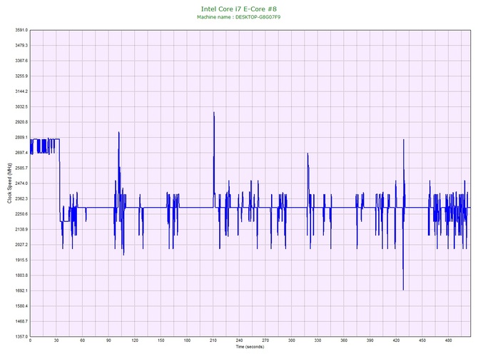Click the 'Time (seconds)' axis label

click(x=250, y=346)
